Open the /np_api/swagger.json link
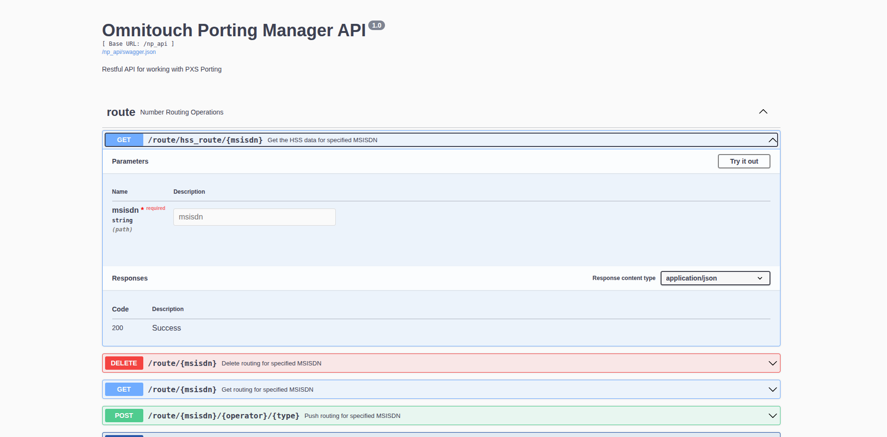The image size is (887, 437). (129, 52)
